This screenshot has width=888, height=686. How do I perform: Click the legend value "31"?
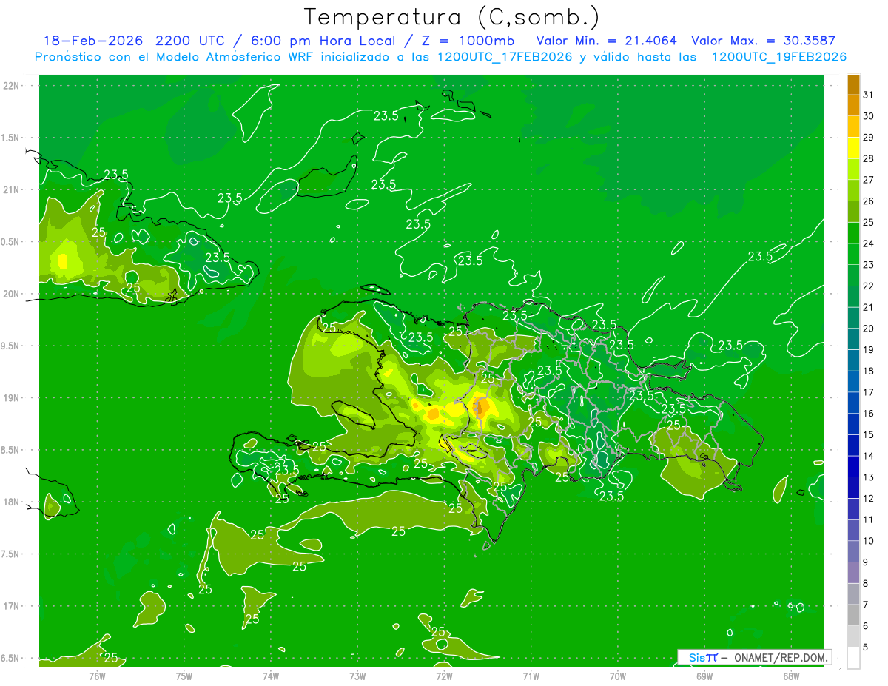(869, 95)
